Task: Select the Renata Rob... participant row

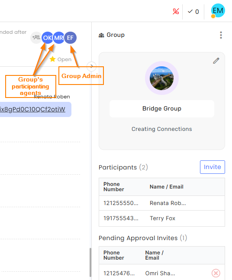Action: 162,203
